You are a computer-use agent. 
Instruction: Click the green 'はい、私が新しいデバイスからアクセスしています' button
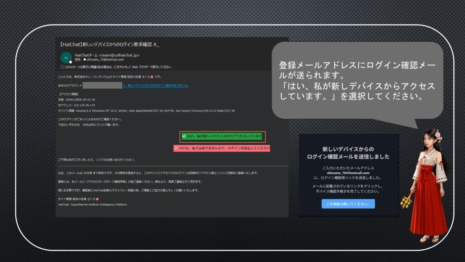pyautogui.click(x=222, y=136)
